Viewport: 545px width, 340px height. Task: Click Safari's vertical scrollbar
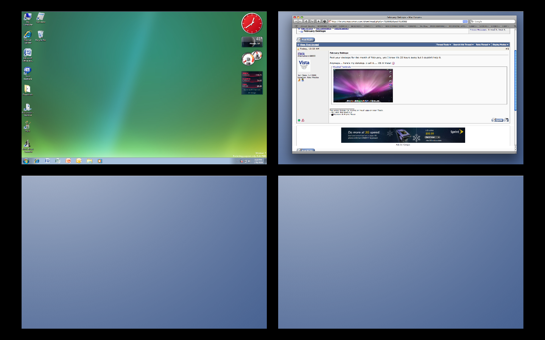(515, 80)
